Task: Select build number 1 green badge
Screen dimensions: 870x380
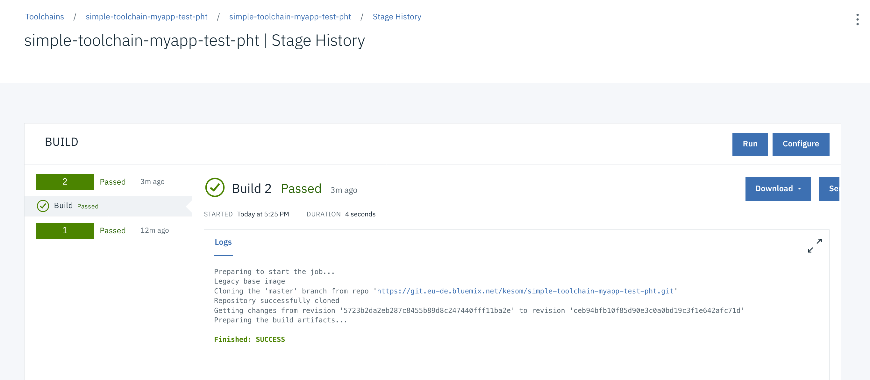Action: (65, 230)
